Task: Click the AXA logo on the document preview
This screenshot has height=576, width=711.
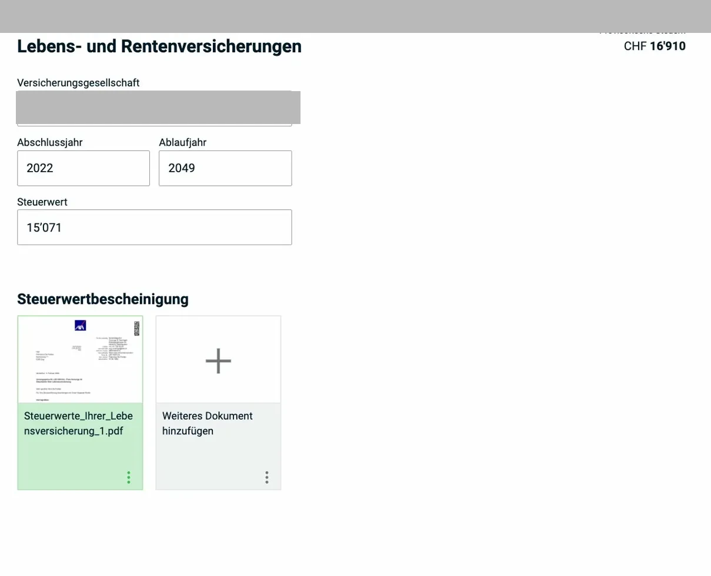Action: 79,325
